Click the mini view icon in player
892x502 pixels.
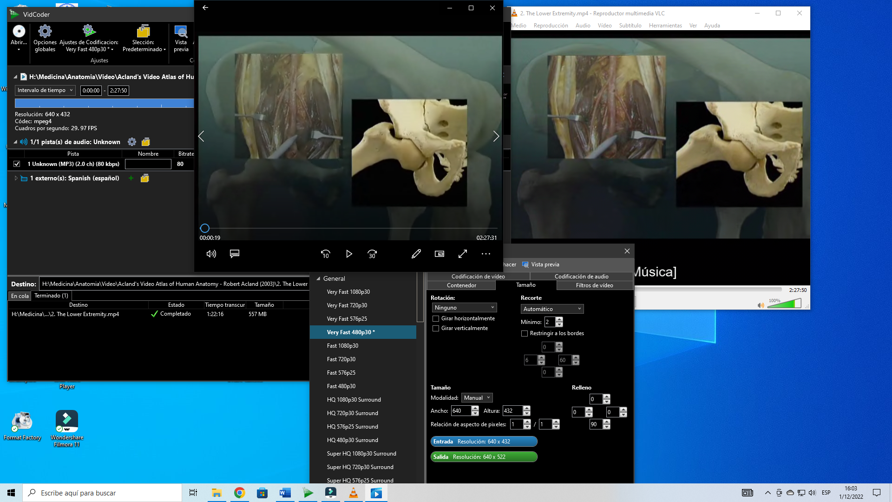coord(439,254)
